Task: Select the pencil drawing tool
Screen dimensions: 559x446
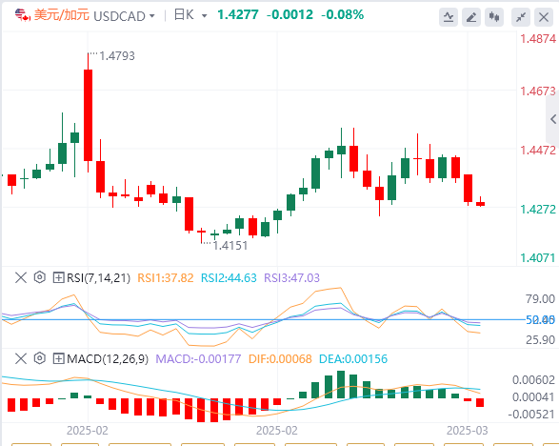Action: [471, 17]
